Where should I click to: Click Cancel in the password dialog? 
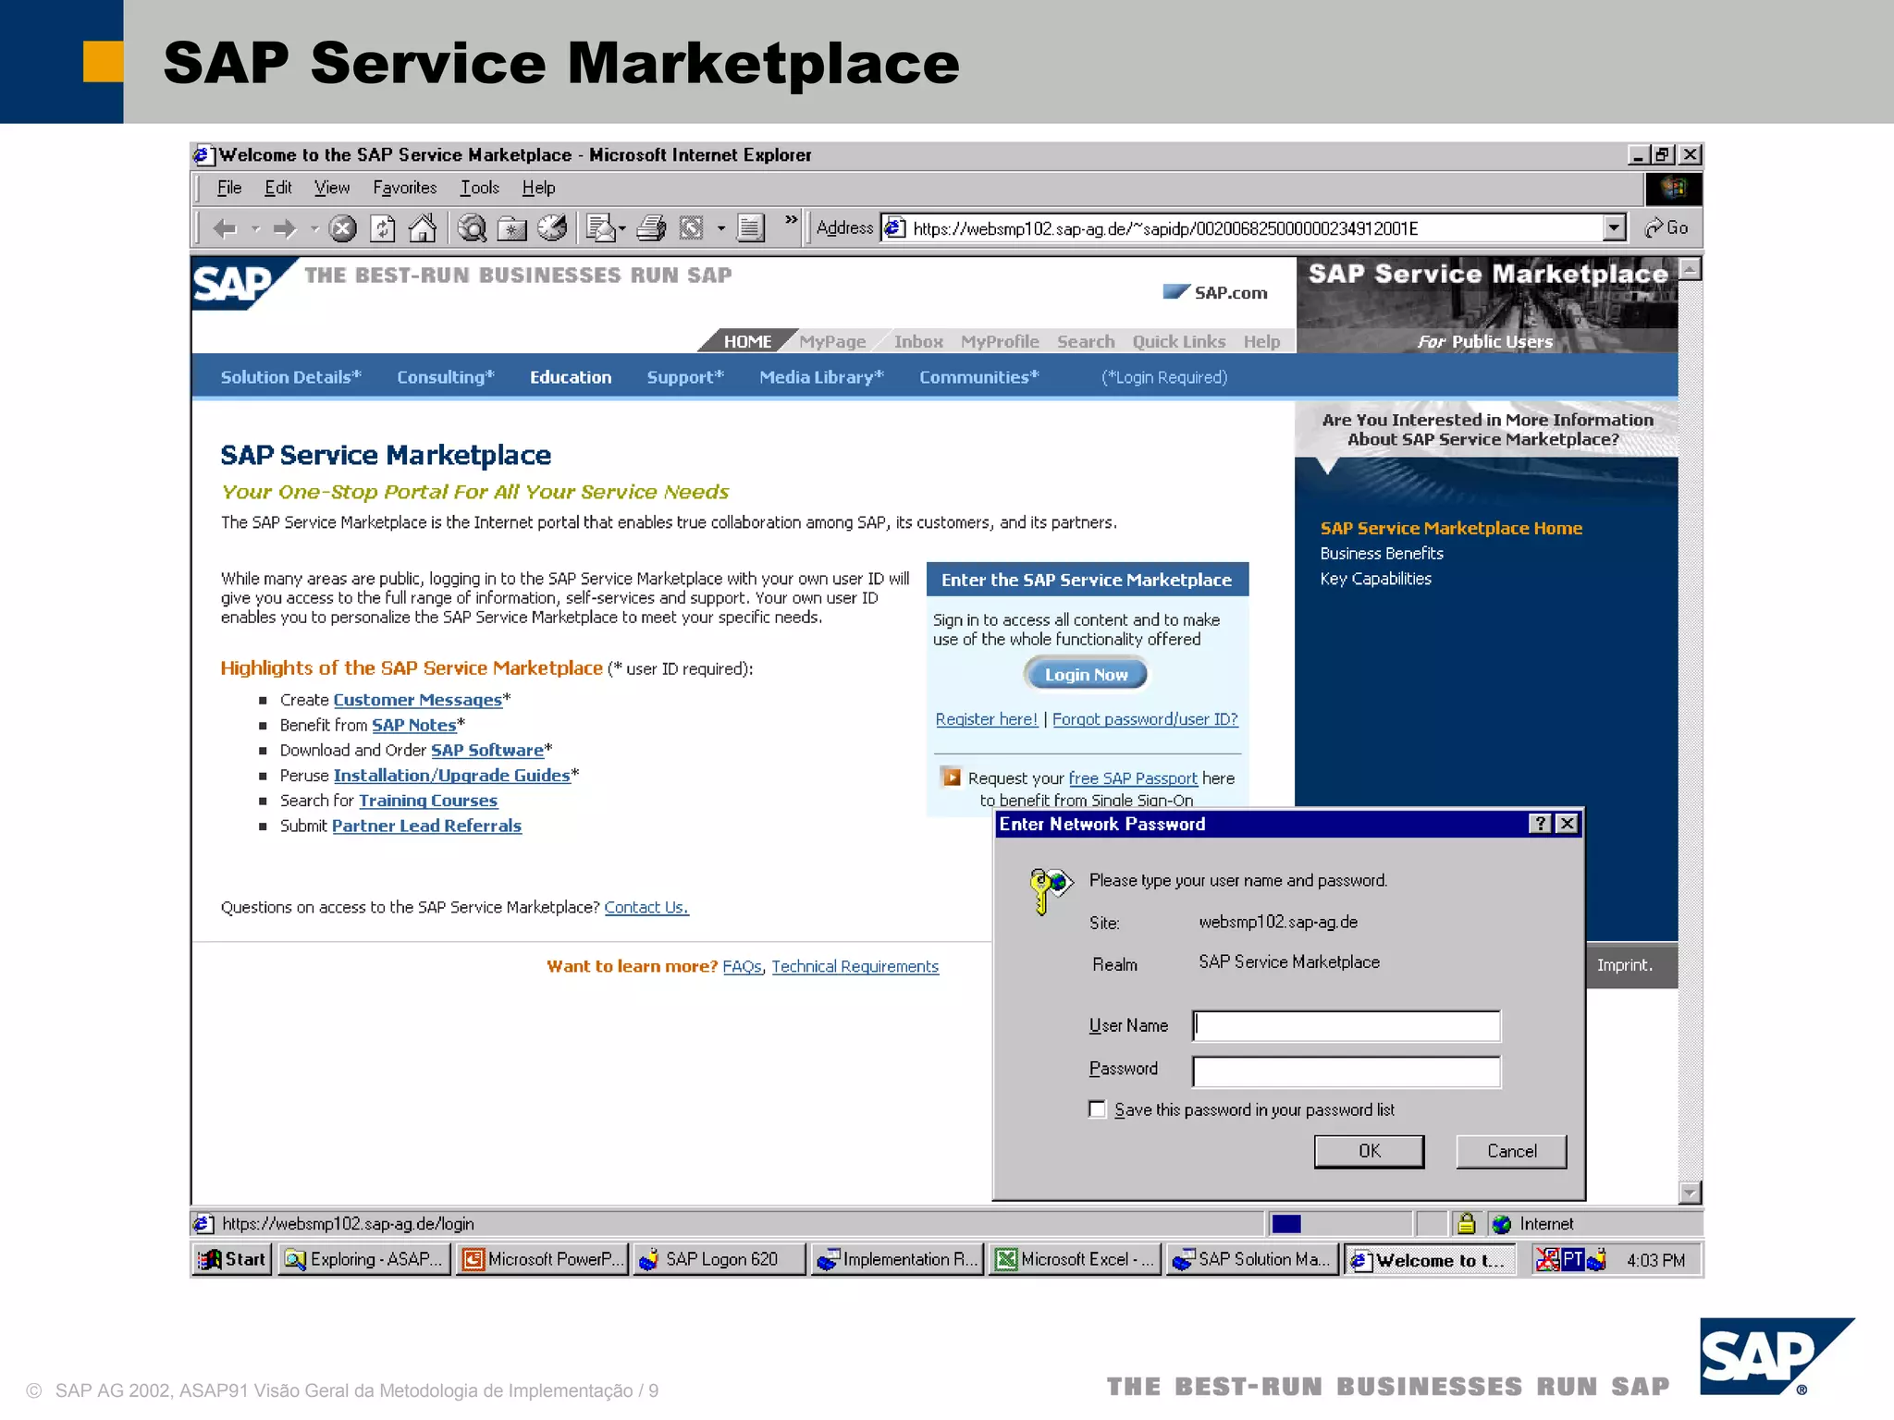pos(1511,1151)
